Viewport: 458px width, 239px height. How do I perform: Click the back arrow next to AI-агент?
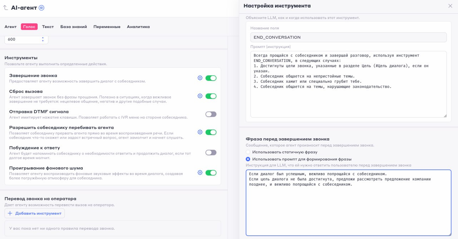[x=5, y=8]
